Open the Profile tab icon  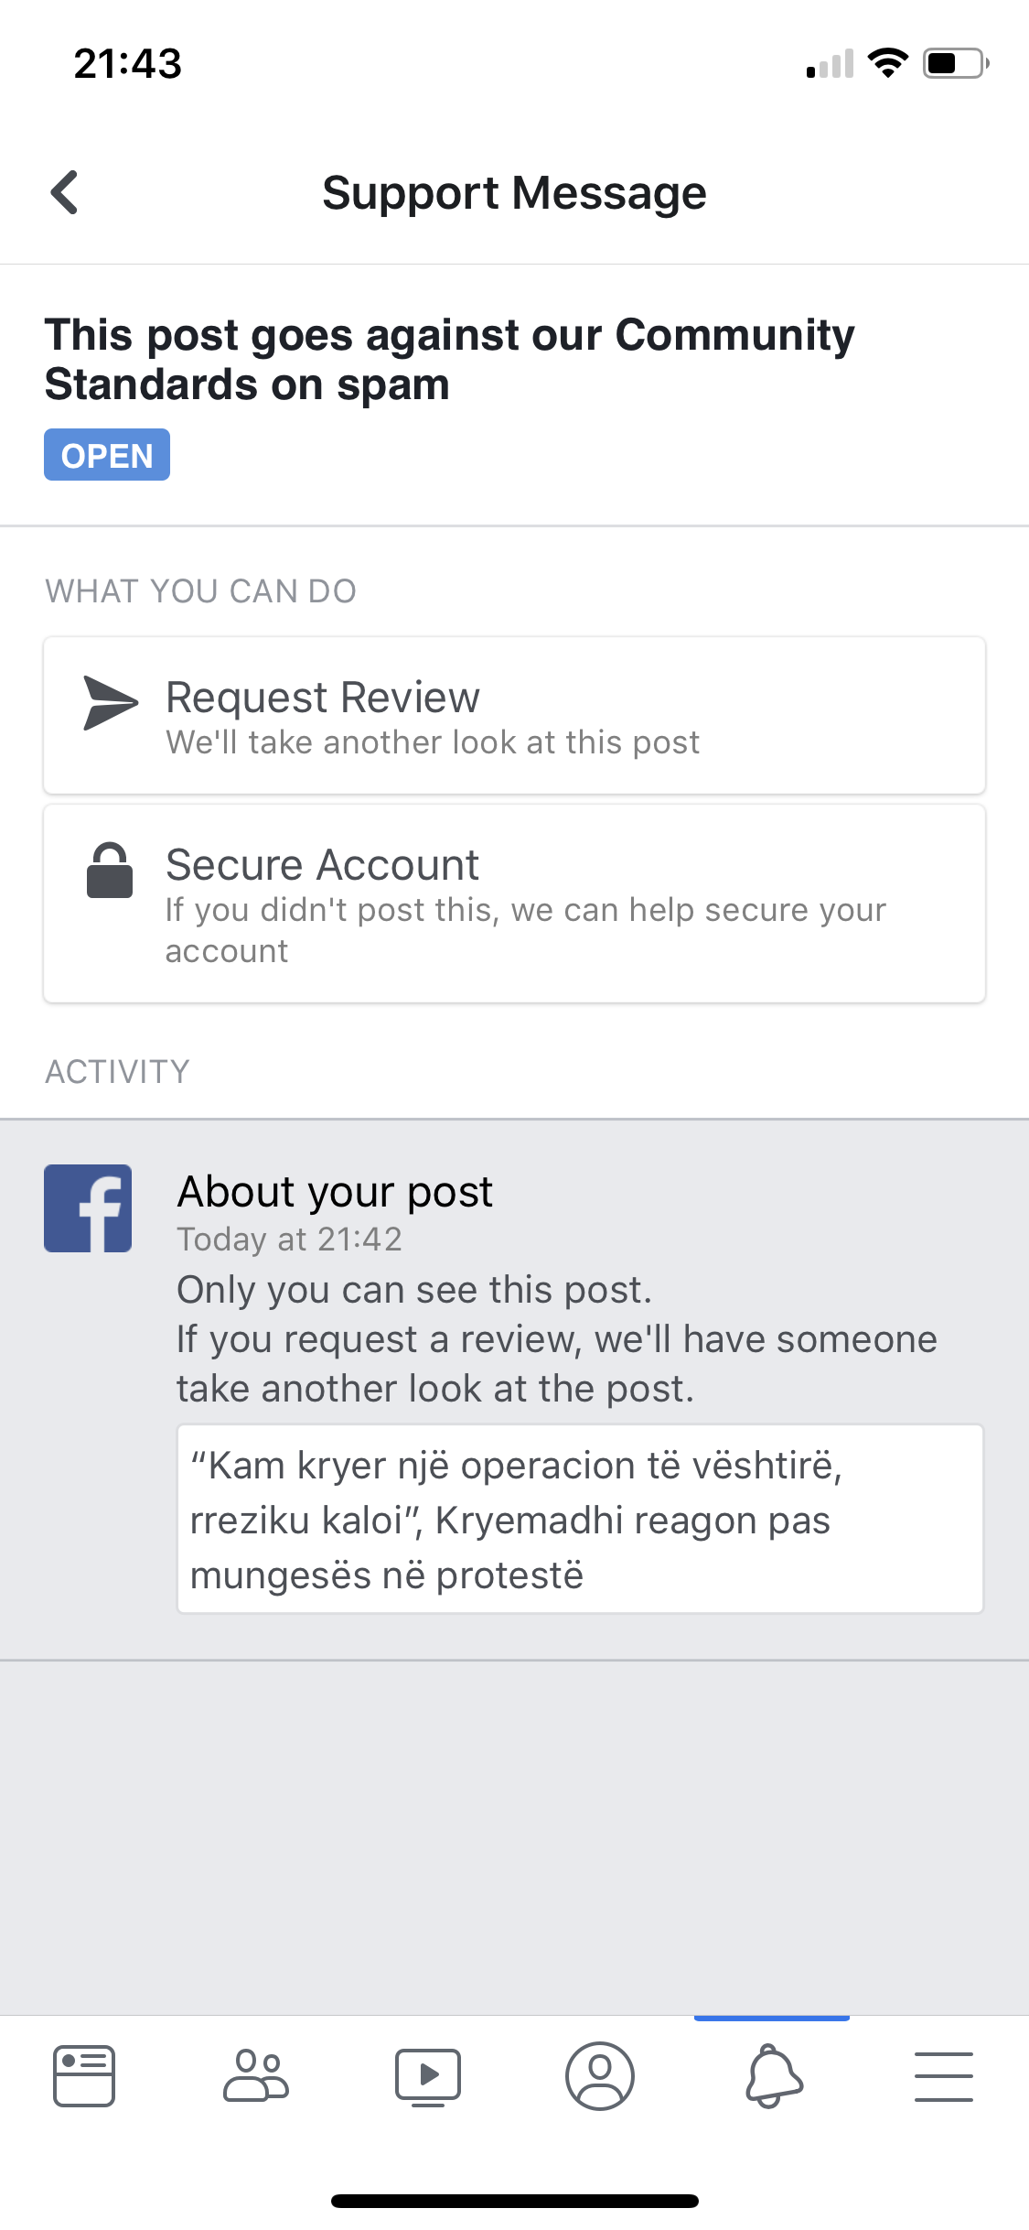(600, 2075)
